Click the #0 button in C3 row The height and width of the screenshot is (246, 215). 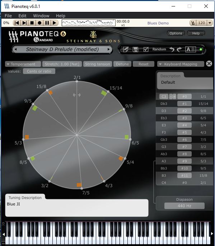(184, 97)
